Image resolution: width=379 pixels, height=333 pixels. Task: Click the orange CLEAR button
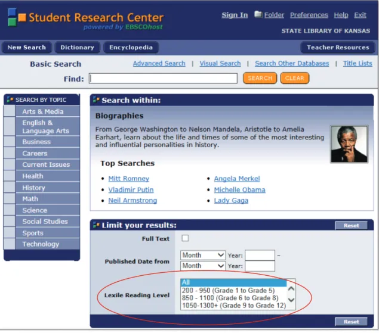294,78
